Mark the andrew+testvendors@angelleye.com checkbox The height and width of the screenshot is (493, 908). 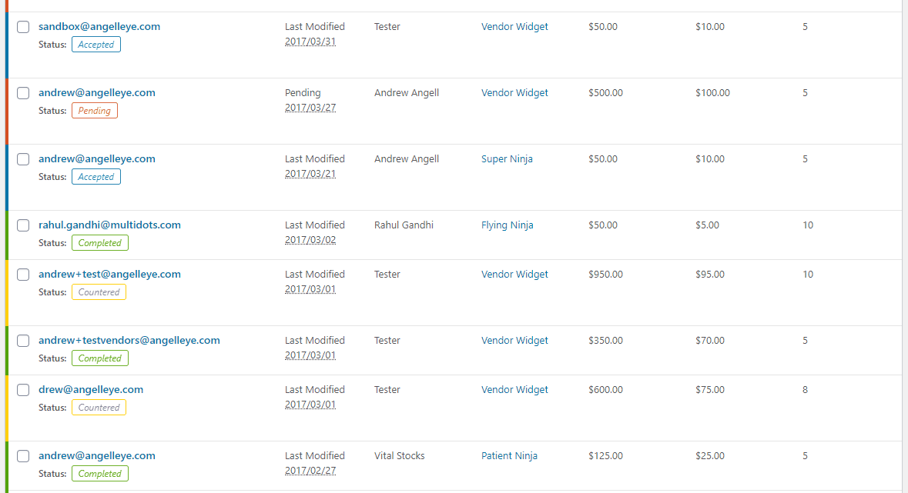pos(23,341)
